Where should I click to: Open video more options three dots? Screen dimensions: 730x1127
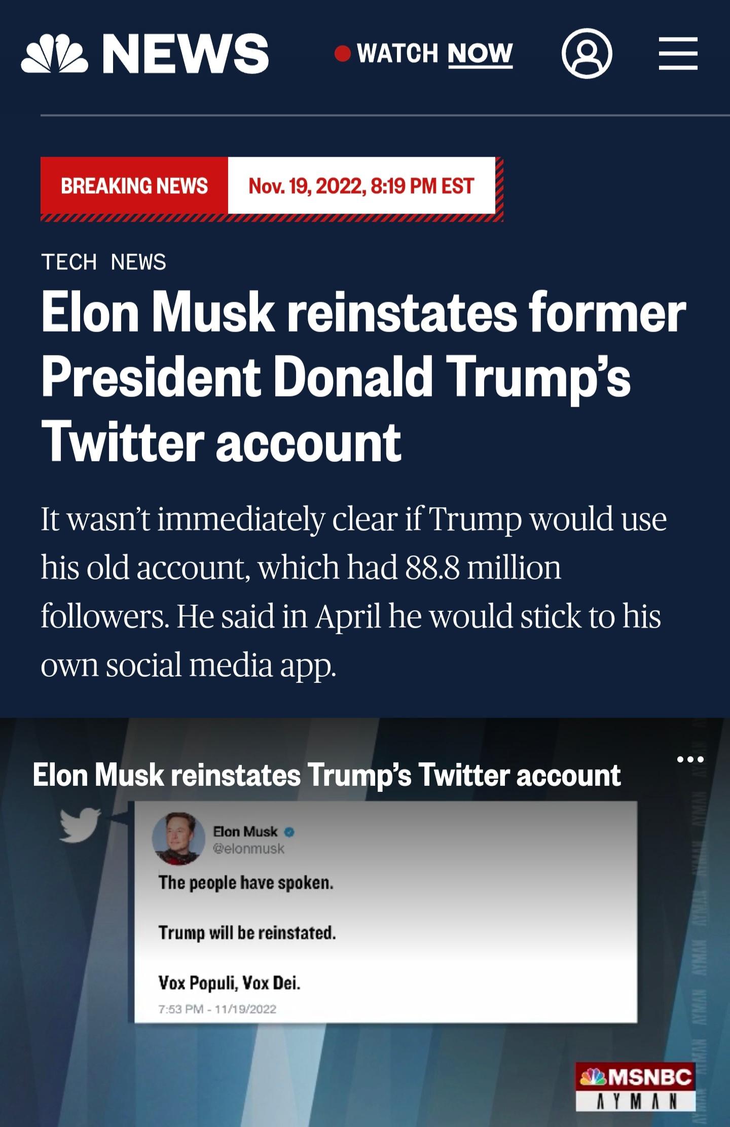[690, 759]
